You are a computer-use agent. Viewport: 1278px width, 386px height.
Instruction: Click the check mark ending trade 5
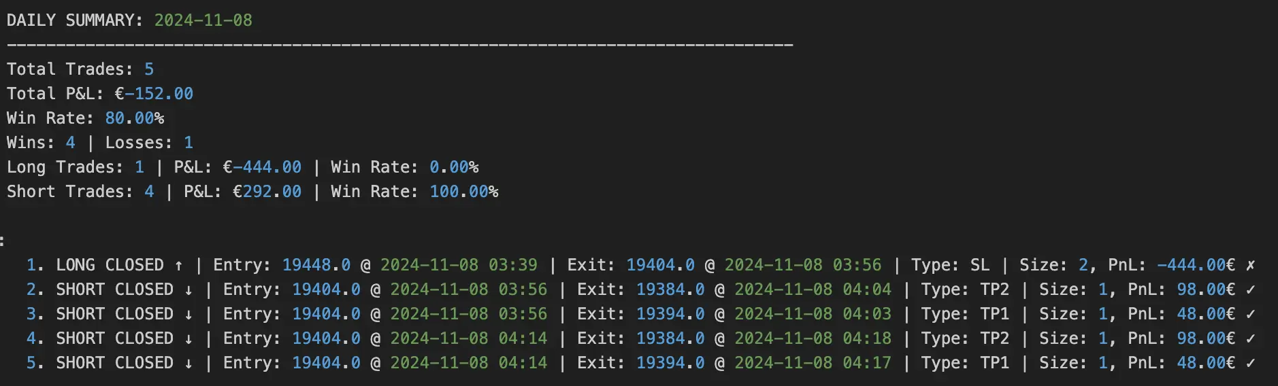point(1251,363)
